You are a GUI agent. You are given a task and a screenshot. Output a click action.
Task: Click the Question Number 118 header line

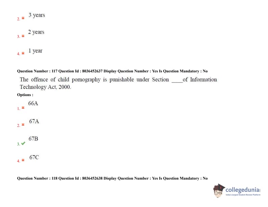[x=112, y=178]
